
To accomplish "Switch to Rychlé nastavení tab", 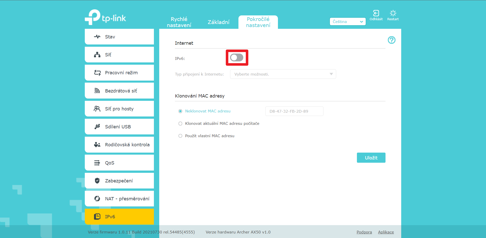I will 179,22.
